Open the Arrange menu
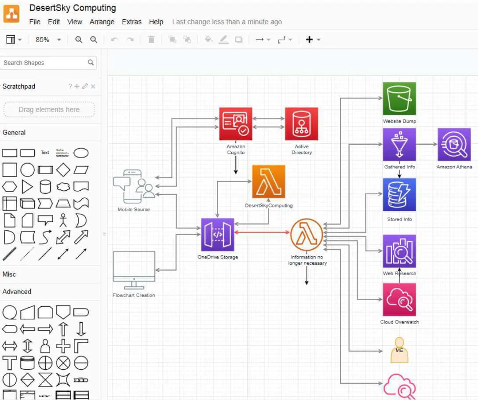 [x=102, y=22]
